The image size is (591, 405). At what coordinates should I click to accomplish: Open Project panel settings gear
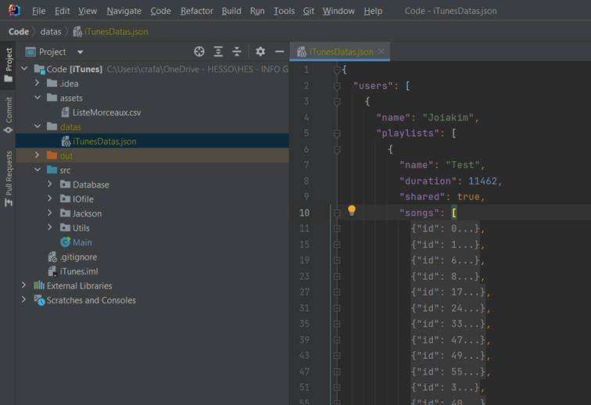click(260, 52)
